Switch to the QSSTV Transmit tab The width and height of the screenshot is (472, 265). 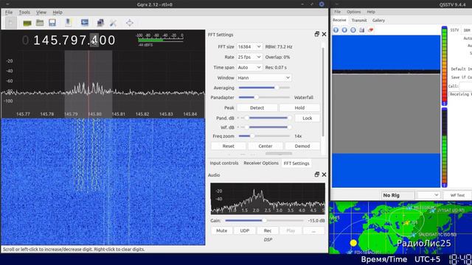[359, 21]
